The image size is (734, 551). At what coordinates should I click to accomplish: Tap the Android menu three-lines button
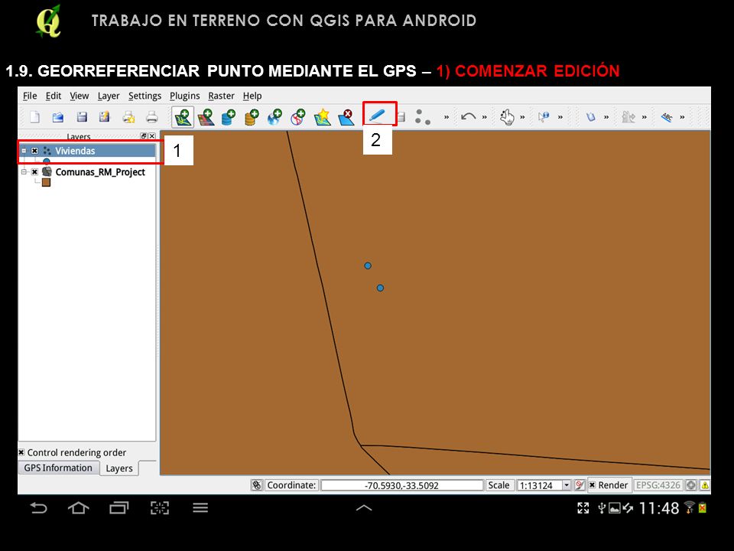click(200, 508)
